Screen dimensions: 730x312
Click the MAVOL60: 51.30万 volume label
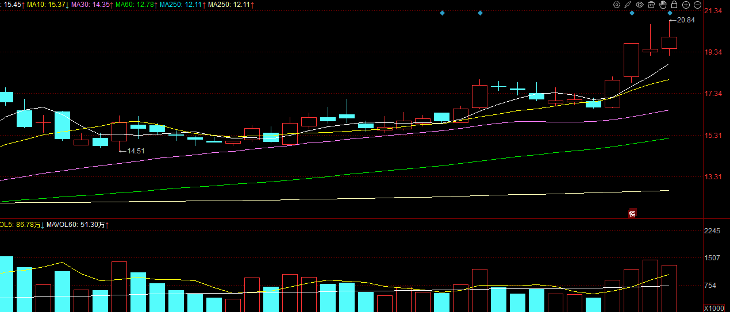(x=77, y=225)
